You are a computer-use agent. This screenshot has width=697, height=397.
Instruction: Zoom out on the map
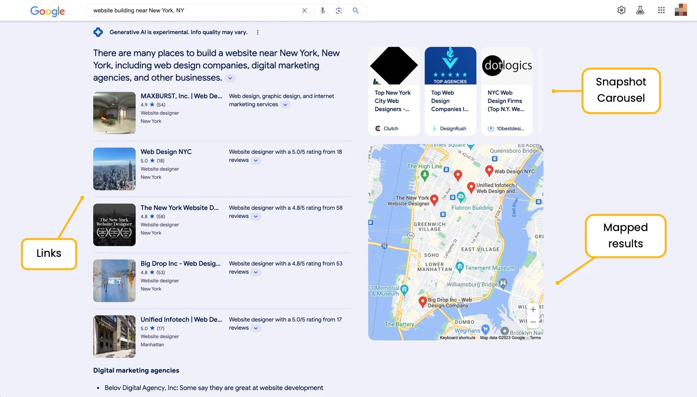[533, 322]
